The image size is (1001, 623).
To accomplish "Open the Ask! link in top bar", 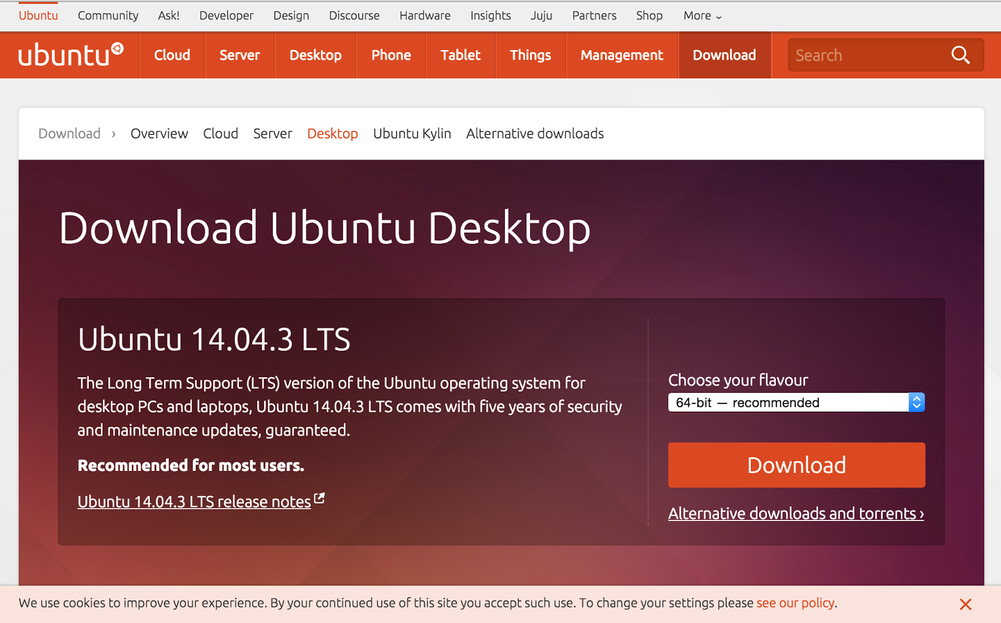I will coord(169,16).
